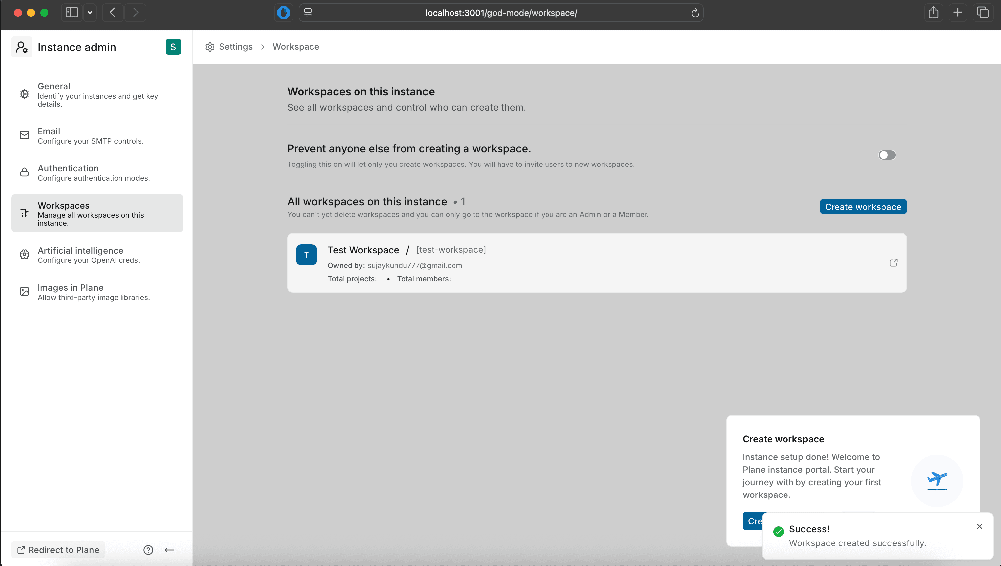This screenshot has height=566, width=1001.
Task: Click the Total members label
Action: pyautogui.click(x=424, y=279)
